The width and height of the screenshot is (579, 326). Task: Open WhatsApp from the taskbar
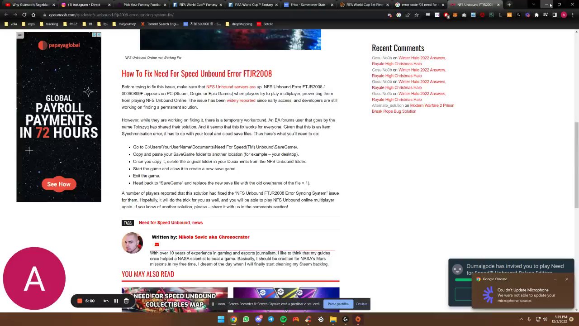pos(246,319)
